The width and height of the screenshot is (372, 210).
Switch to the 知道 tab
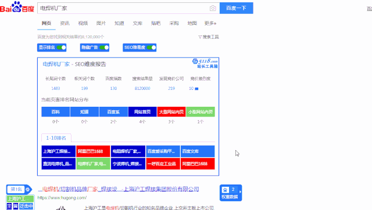(x=119, y=23)
